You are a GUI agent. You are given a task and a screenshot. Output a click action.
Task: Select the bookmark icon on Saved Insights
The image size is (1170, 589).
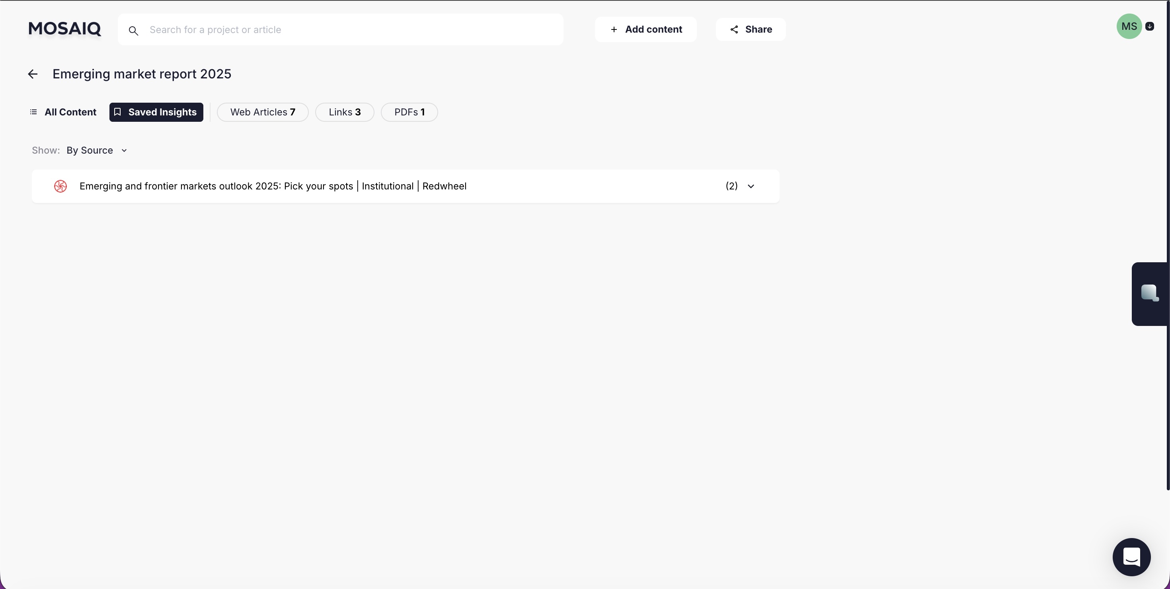(x=118, y=112)
